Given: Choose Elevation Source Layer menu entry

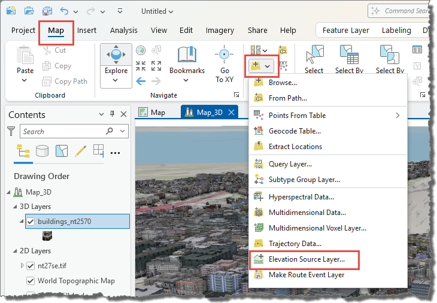Looking at the screenshot, I should [306, 259].
